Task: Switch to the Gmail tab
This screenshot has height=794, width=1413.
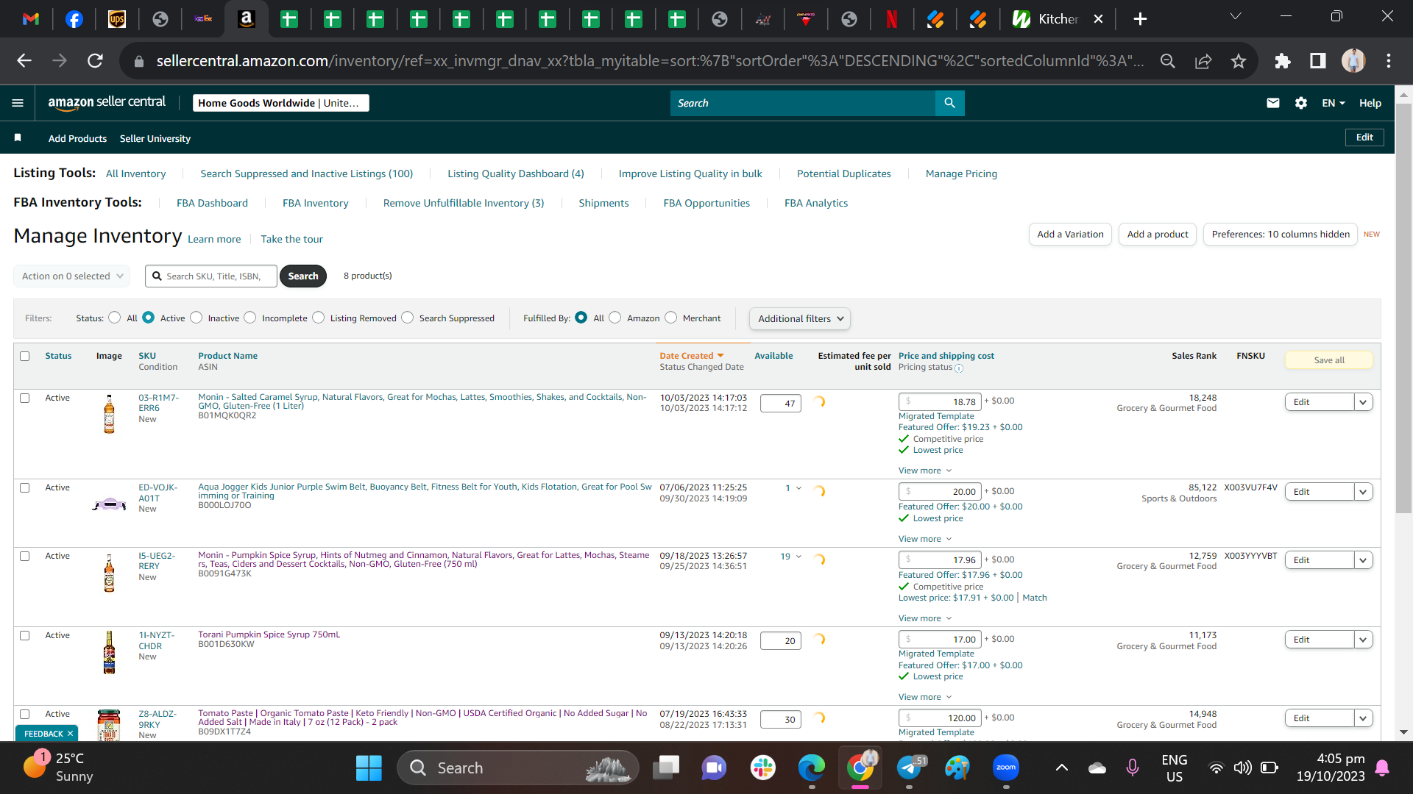Action: click(x=31, y=19)
